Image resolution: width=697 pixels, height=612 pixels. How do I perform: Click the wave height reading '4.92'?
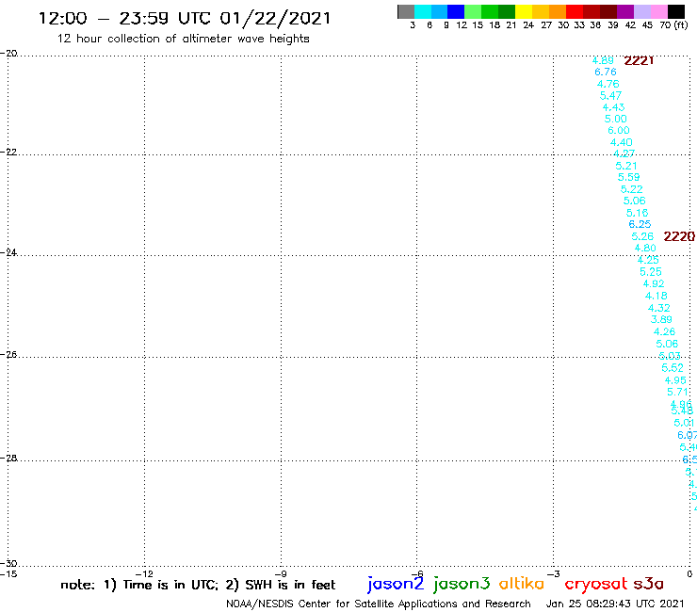click(x=654, y=283)
